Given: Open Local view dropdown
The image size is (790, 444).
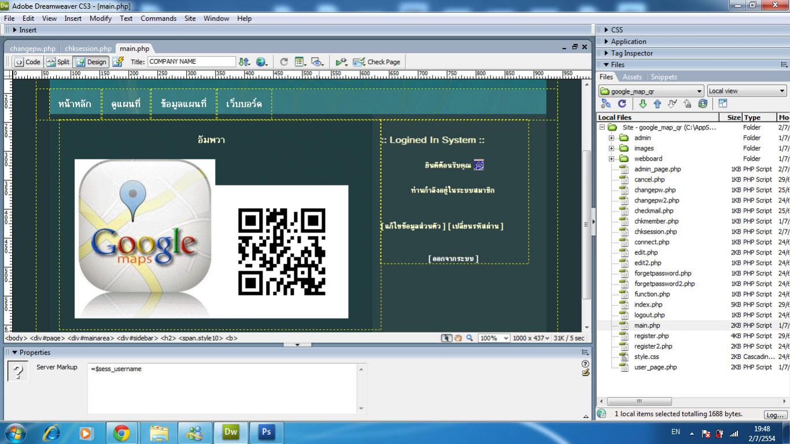Looking at the screenshot, I should pyautogui.click(x=747, y=91).
